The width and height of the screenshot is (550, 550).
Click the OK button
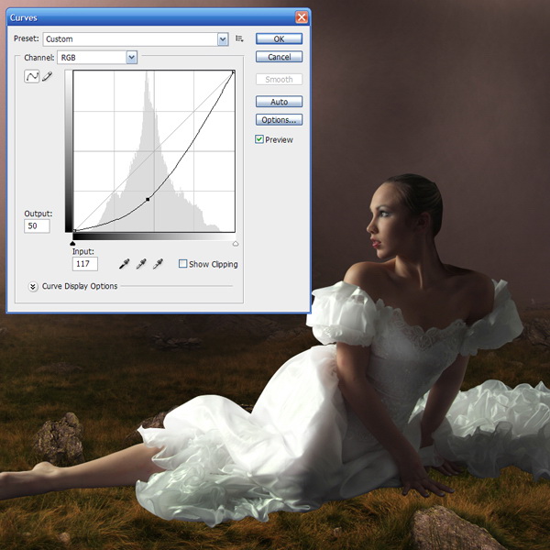[x=279, y=38]
